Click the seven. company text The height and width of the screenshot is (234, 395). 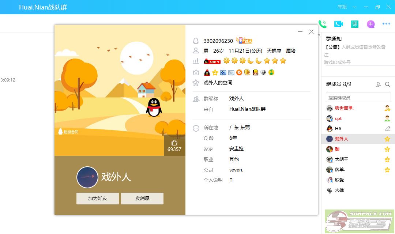coord(236,170)
